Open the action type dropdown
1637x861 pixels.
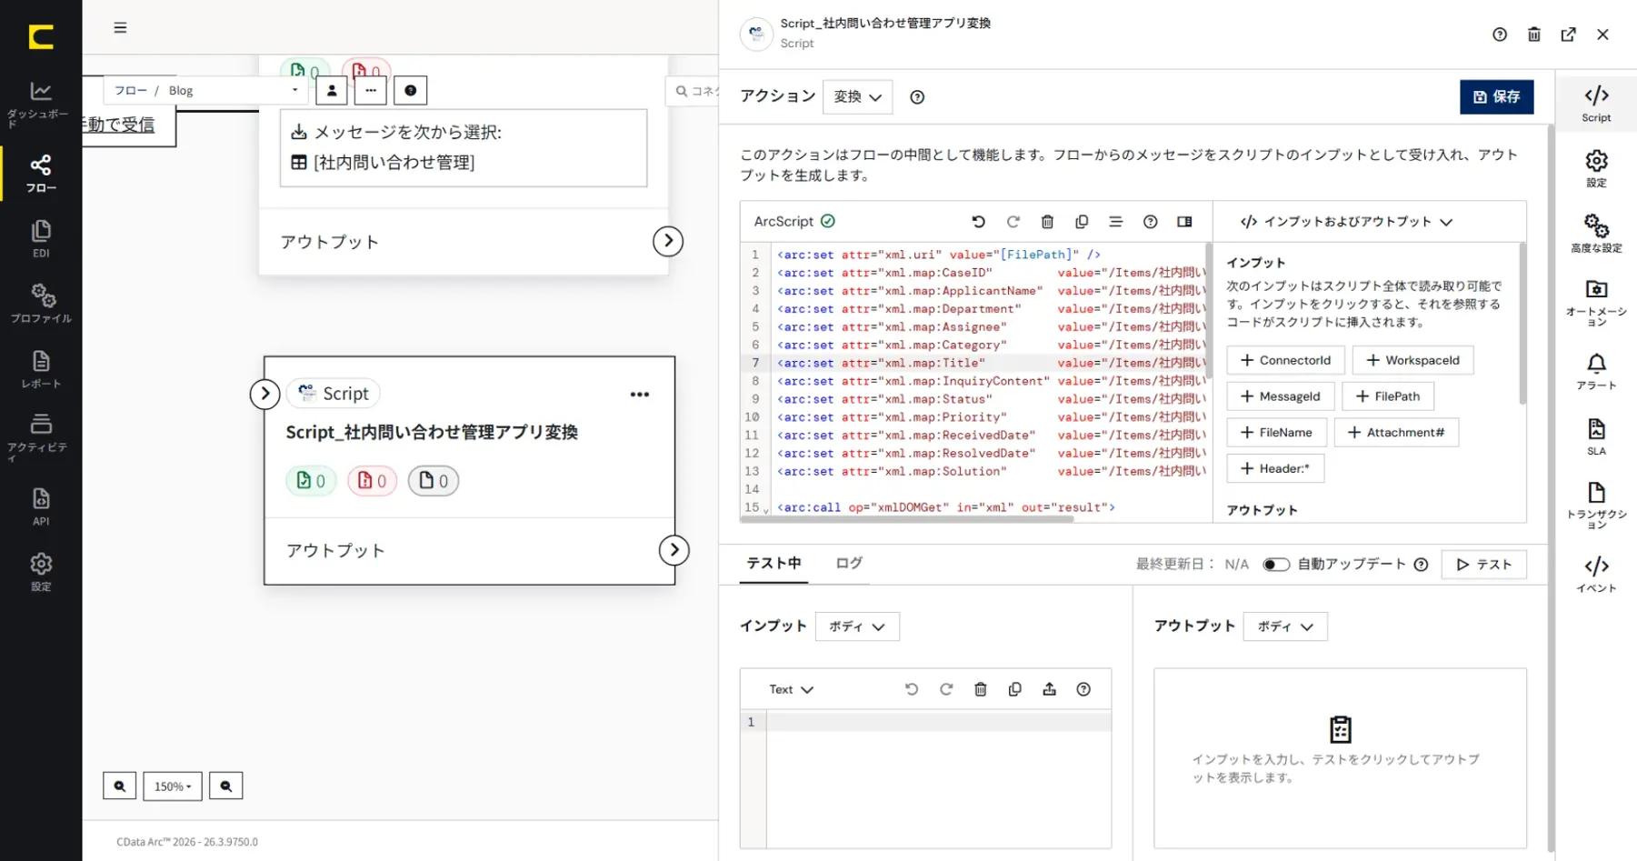tap(857, 97)
